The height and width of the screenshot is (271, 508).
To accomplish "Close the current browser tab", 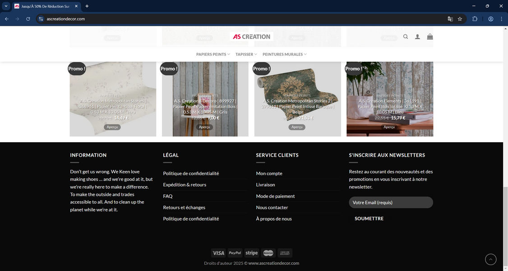I will click(x=76, y=6).
